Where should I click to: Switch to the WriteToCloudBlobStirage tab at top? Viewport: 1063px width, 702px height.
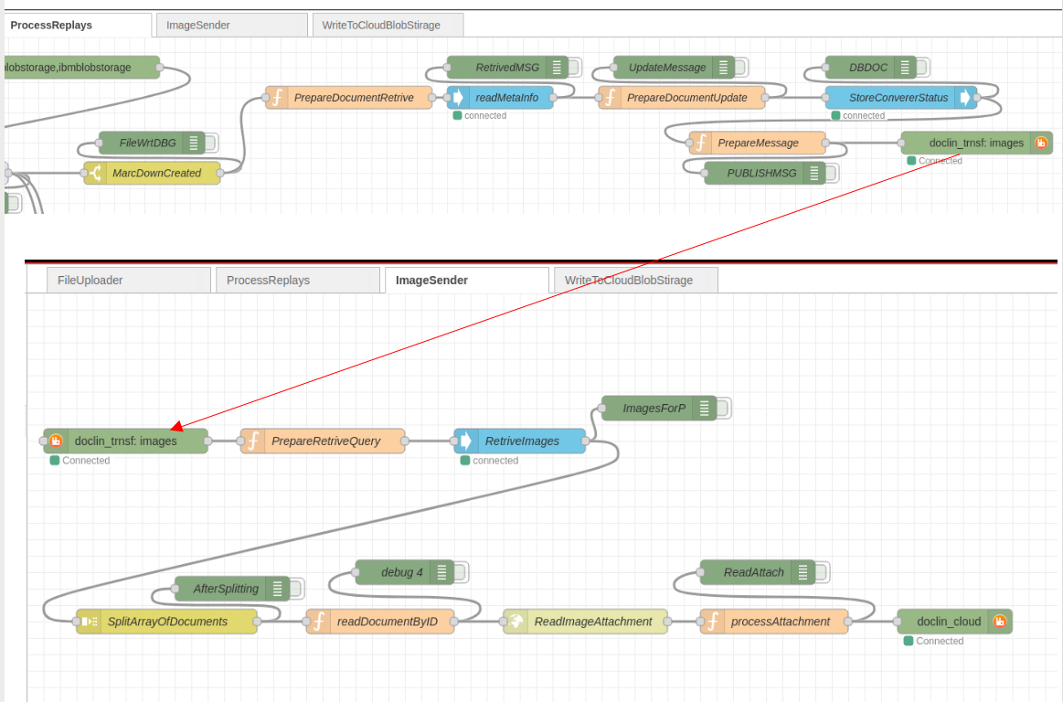[x=386, y=26]
